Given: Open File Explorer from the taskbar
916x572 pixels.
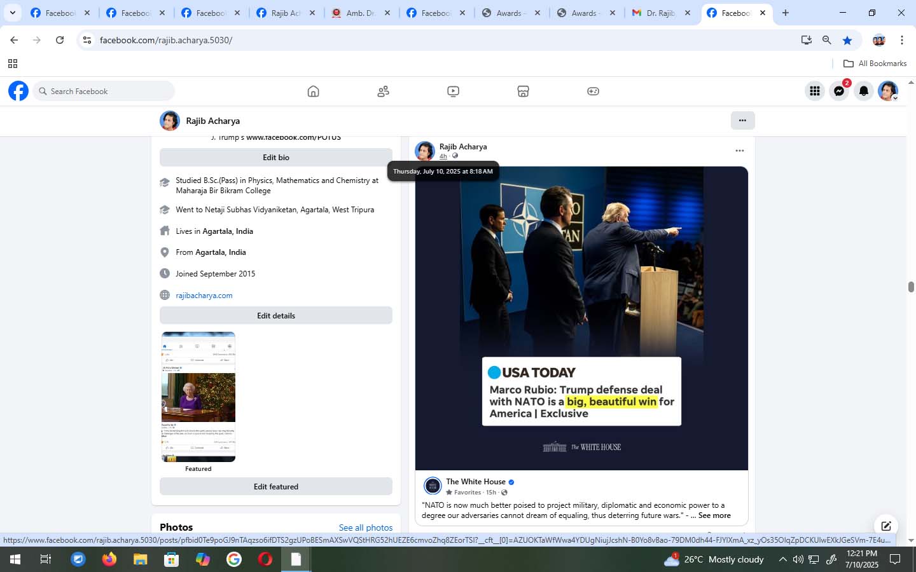Looking at the screenshot, I should [x=140, y=559].
